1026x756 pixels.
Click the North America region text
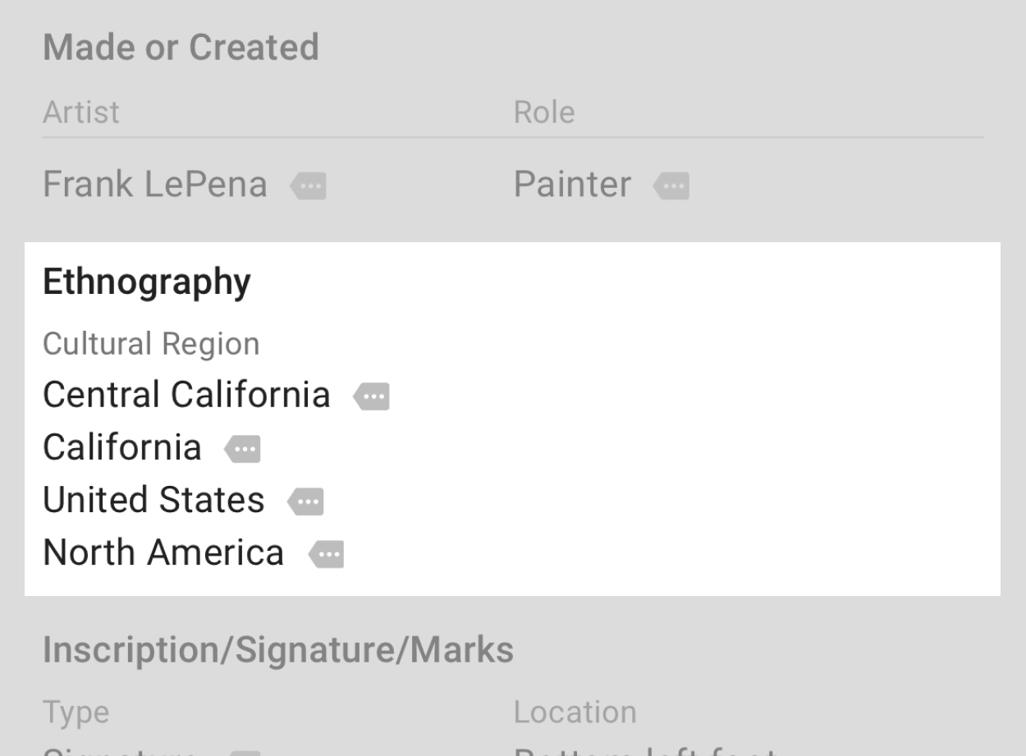pyautogui.click(x=163, y=552)
